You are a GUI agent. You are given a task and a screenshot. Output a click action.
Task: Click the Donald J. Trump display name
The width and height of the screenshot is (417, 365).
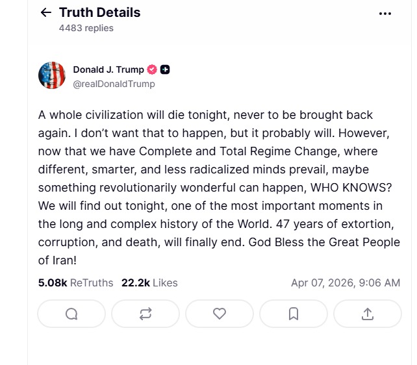[108, 69]
